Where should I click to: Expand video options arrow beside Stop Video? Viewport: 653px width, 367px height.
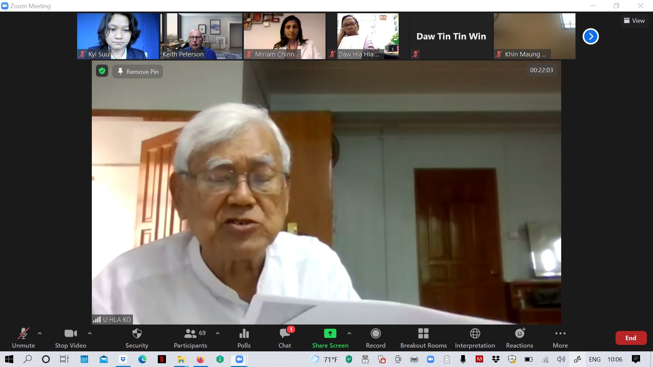coord(90,333)
